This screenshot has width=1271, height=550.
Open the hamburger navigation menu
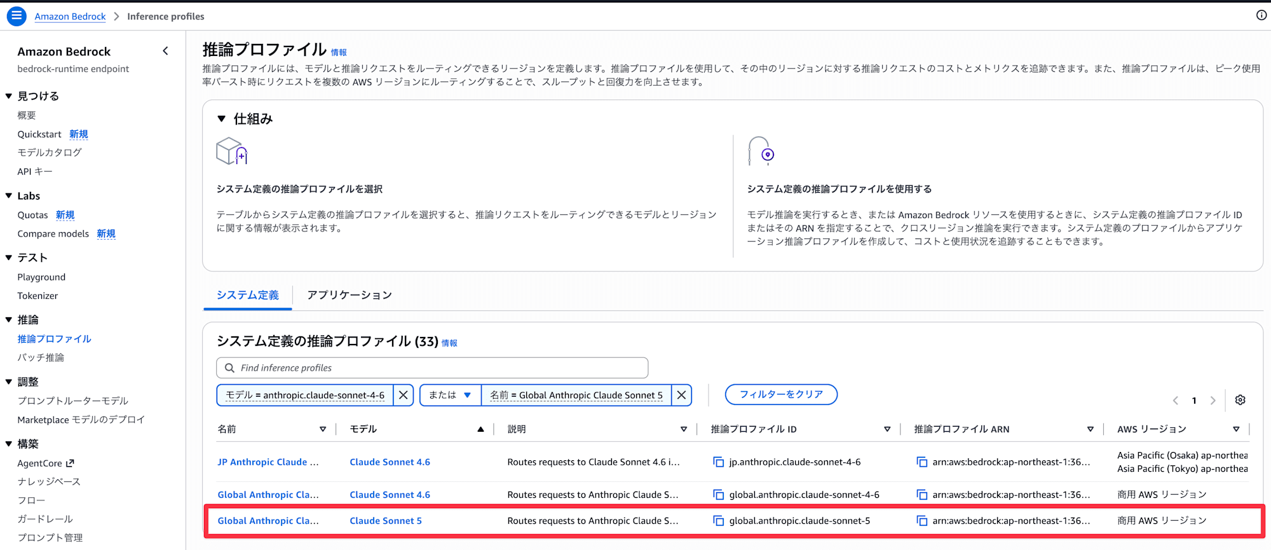(x=16, y=16)
